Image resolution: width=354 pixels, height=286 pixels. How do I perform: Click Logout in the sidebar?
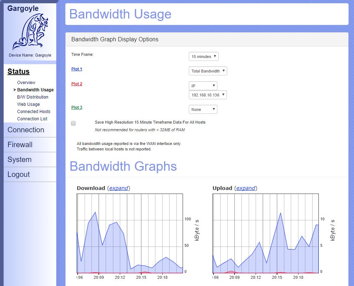tap(19, 174)
